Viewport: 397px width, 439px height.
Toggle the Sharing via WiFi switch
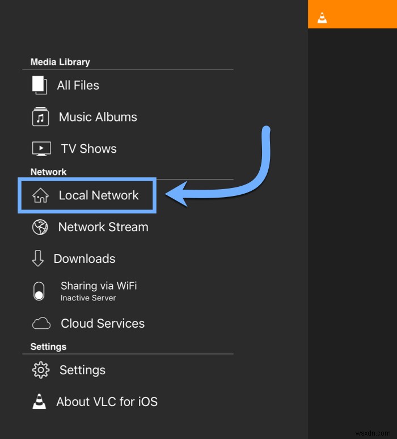tap(39, 291)
